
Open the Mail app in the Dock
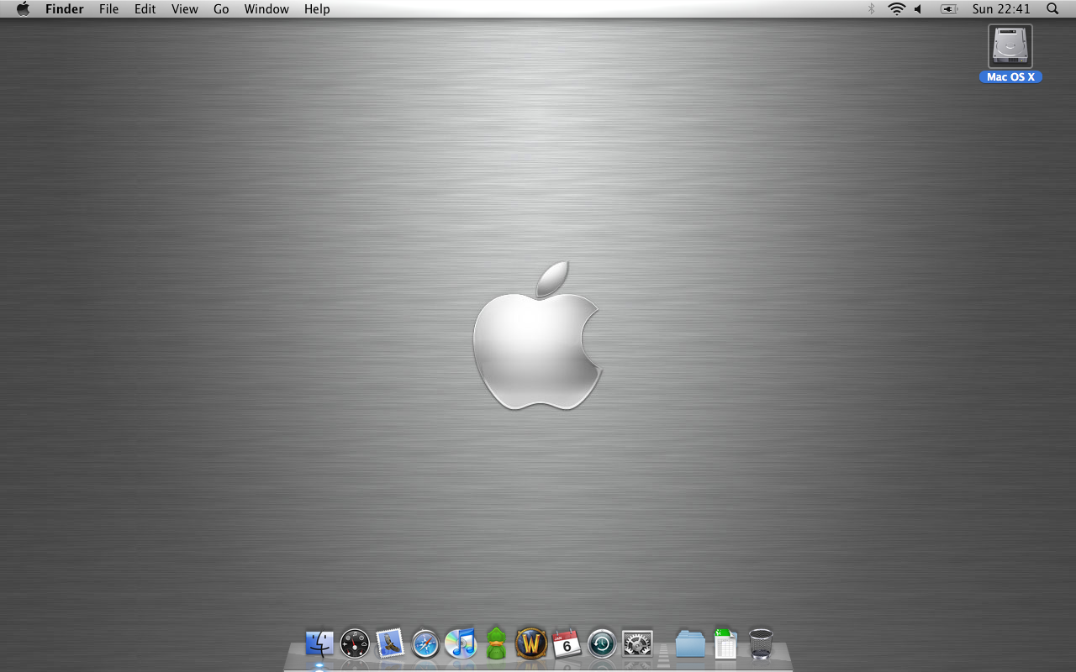(390, 644)
